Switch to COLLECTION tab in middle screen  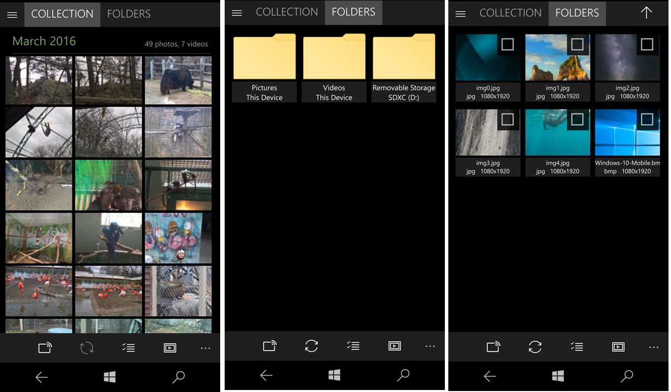pos(287,12)
